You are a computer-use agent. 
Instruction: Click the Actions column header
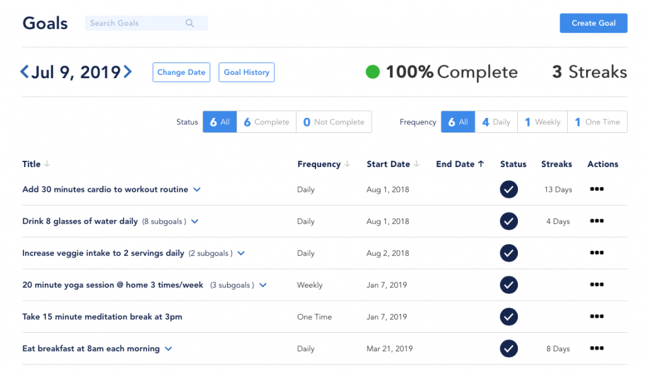(602, 164)
